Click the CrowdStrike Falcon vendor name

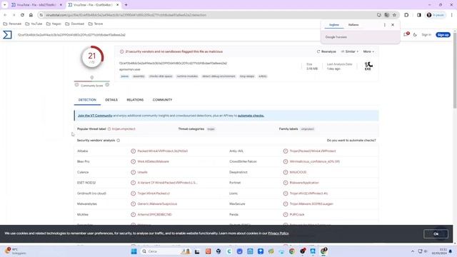[243, 161]
